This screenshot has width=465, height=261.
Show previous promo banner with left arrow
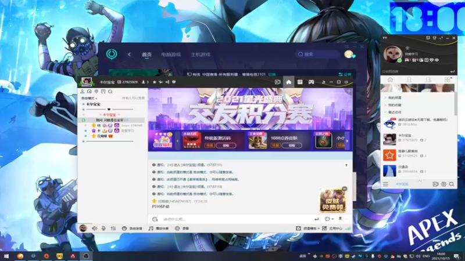pos(177,141)
